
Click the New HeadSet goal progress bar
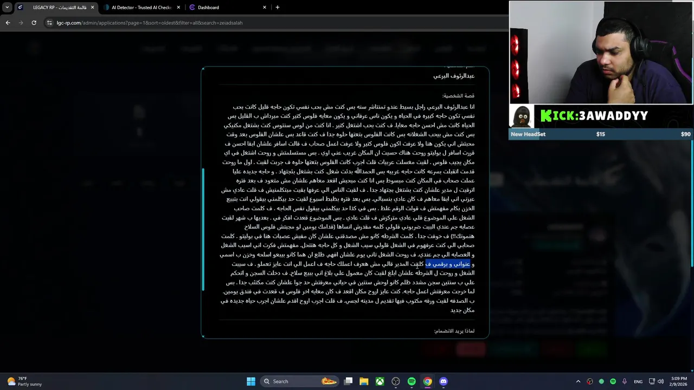pyautogui.click(x=601, y=134)
